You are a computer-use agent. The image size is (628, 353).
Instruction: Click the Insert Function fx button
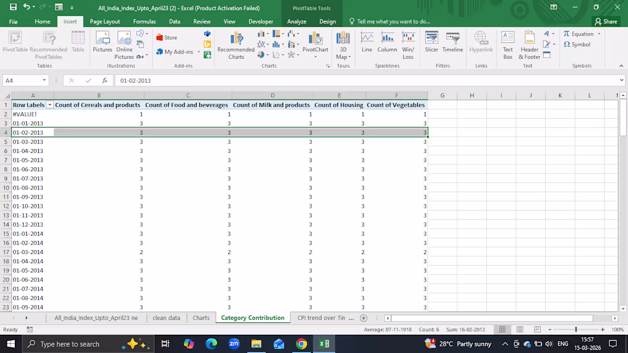click(104, 81)
